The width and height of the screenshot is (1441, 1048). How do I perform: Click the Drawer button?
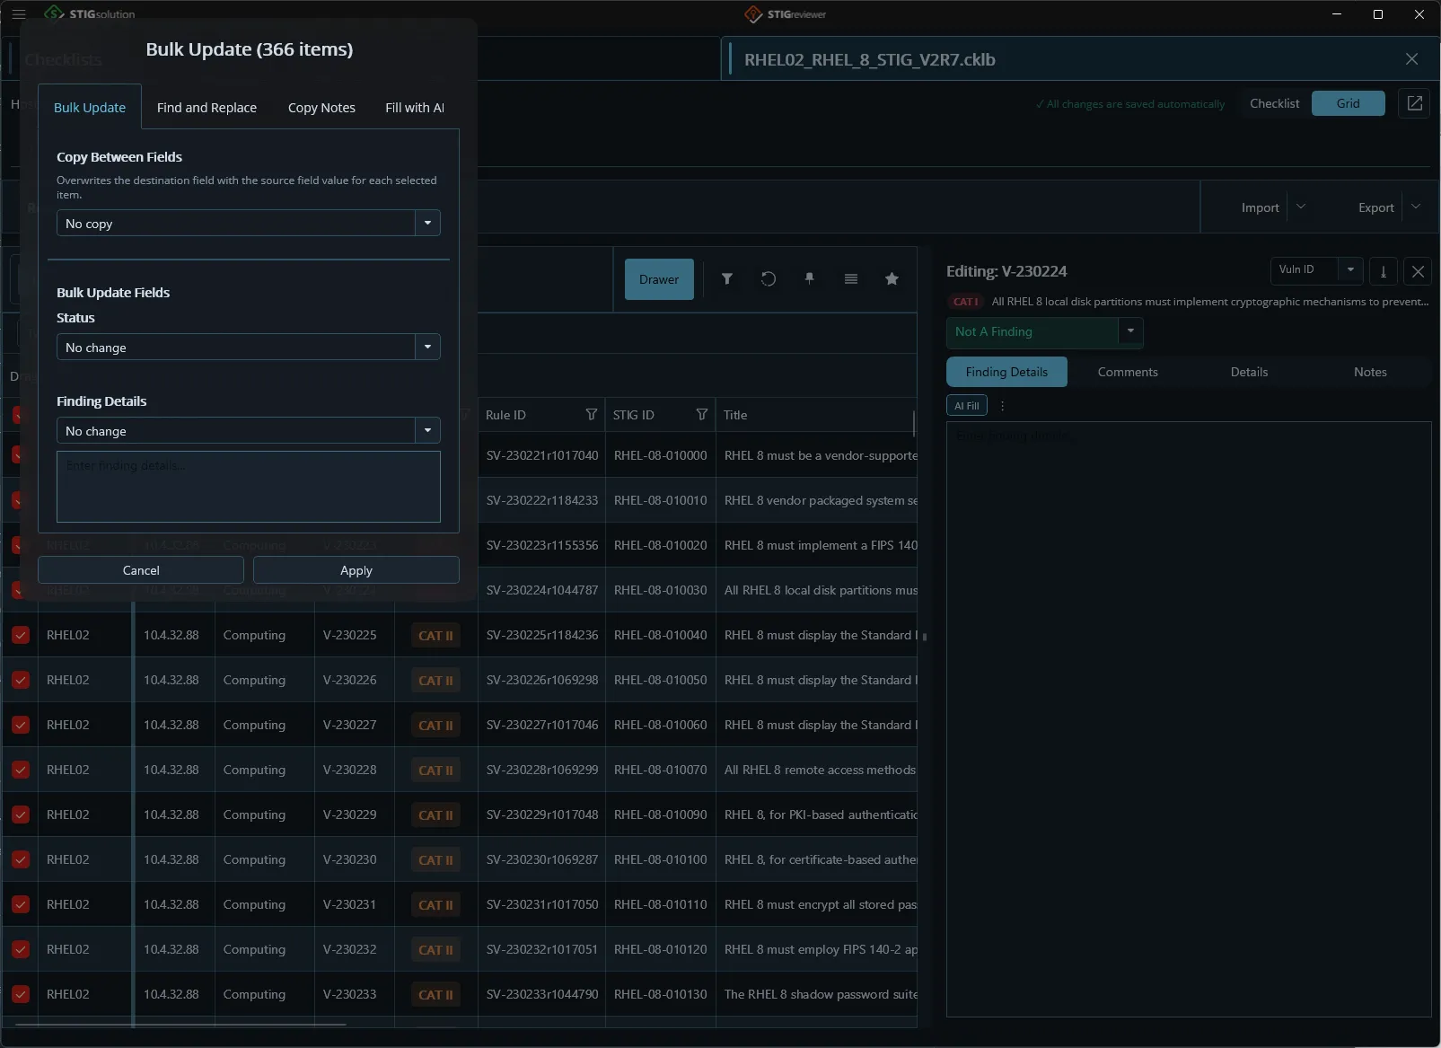pyautogui.click(x=659, y=279)
